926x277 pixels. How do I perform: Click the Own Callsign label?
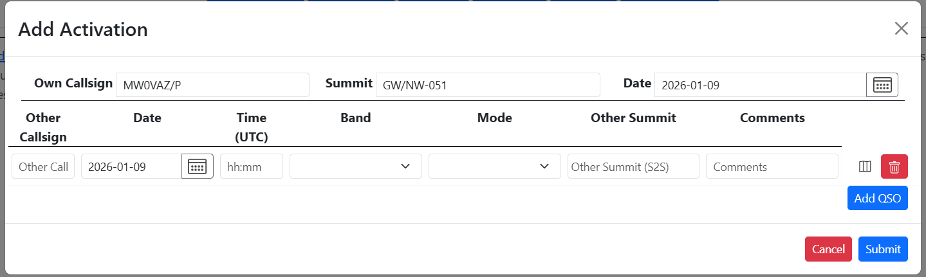coord(73,84)
